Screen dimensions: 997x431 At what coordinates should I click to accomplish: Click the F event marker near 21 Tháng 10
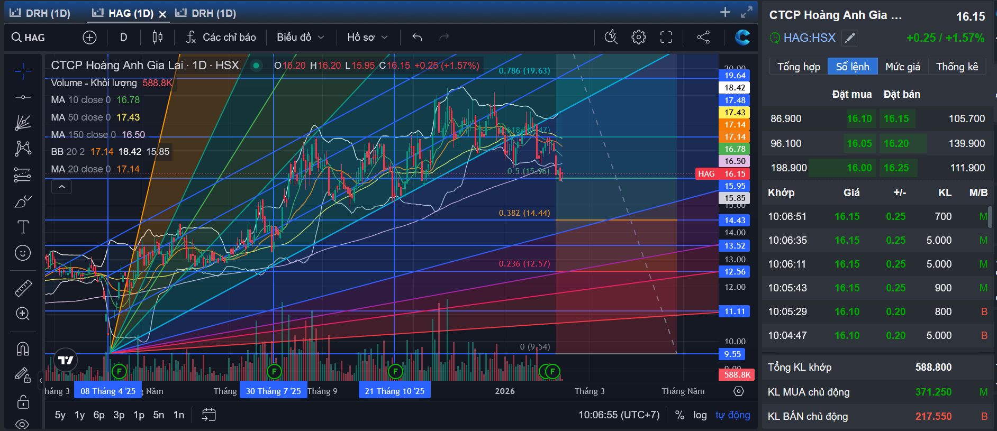tap(395, 371)
